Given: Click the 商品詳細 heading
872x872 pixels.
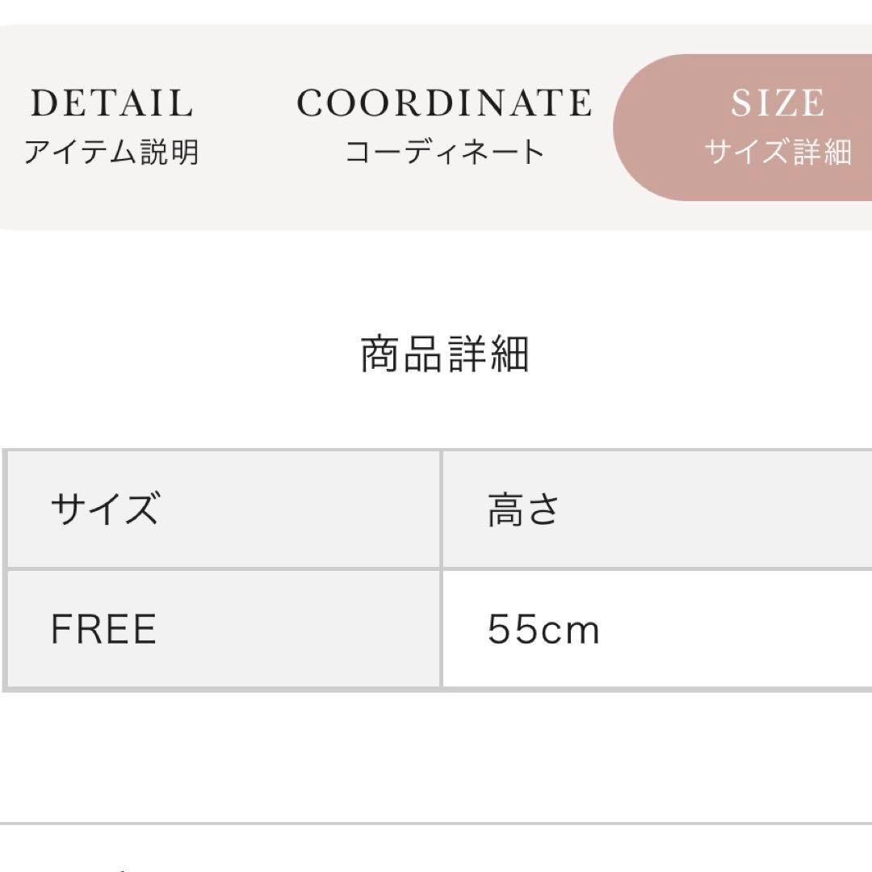Looking at the screenshot, I should tap(444, 355).
